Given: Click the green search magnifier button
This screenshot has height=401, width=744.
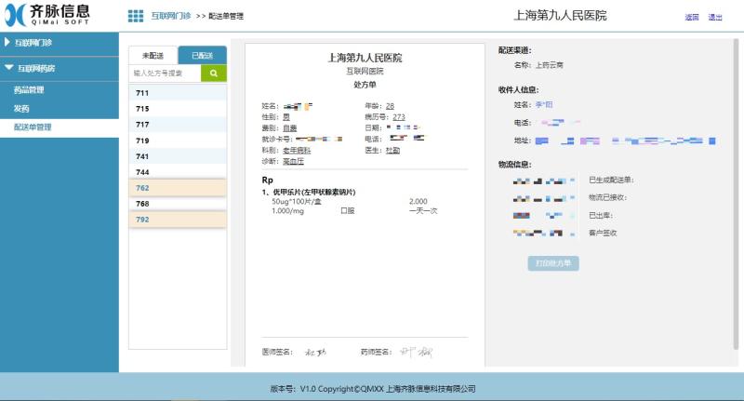Looking at the screenshot, I should click(214, 73).
